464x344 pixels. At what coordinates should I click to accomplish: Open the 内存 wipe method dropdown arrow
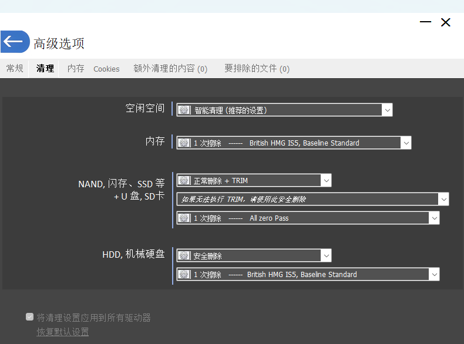(x=406, y=143)
